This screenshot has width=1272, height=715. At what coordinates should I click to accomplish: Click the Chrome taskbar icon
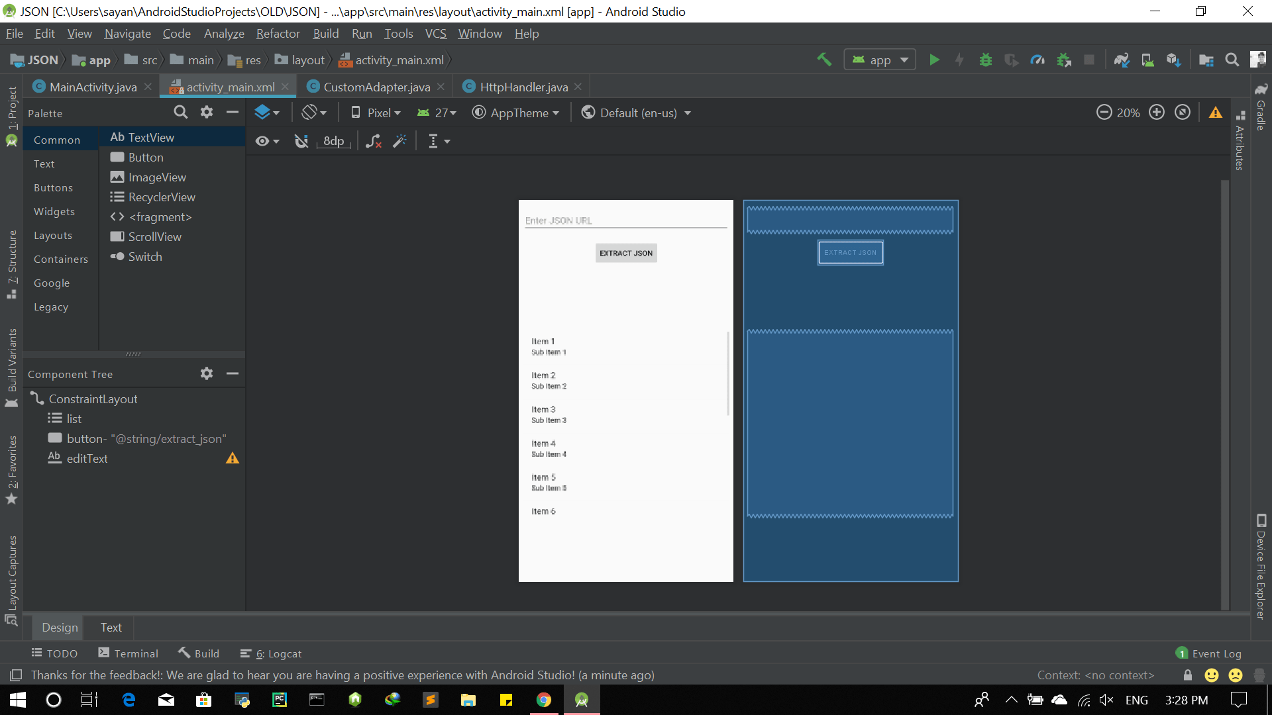coord(544,700)
